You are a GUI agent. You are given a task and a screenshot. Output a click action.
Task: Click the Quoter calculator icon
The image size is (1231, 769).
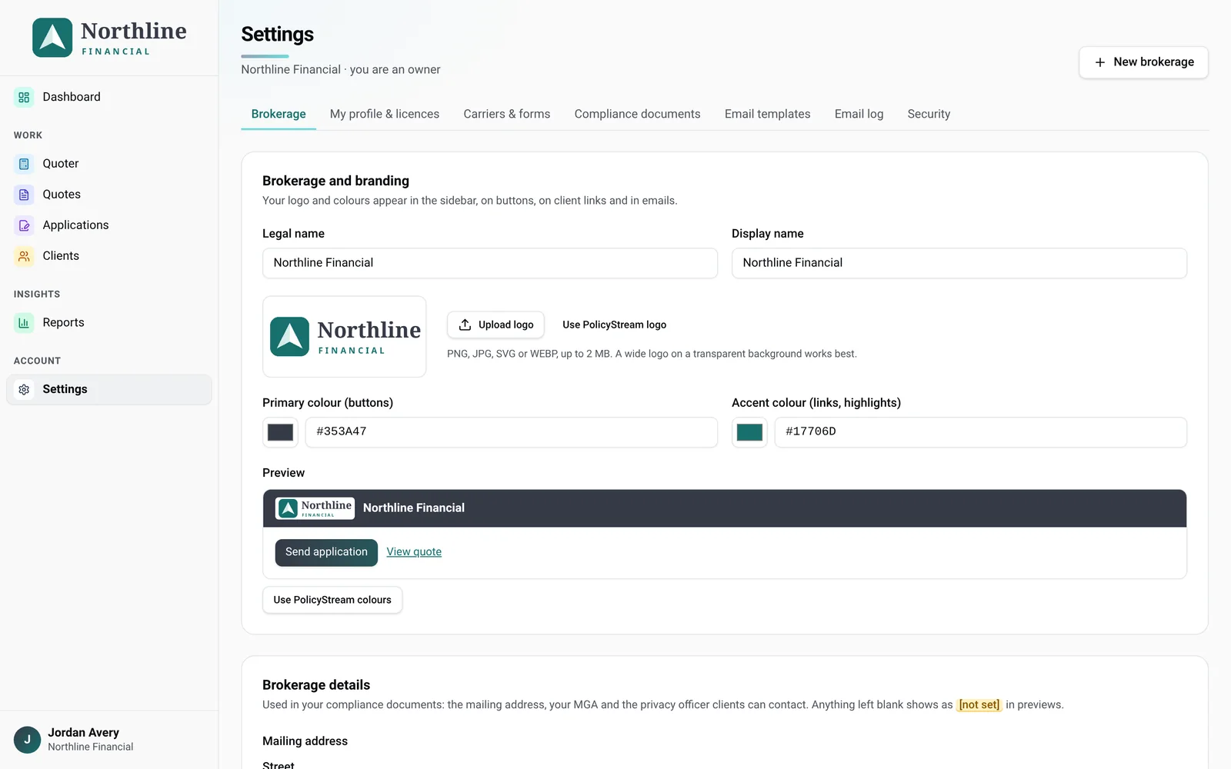(x=24, y=164)
